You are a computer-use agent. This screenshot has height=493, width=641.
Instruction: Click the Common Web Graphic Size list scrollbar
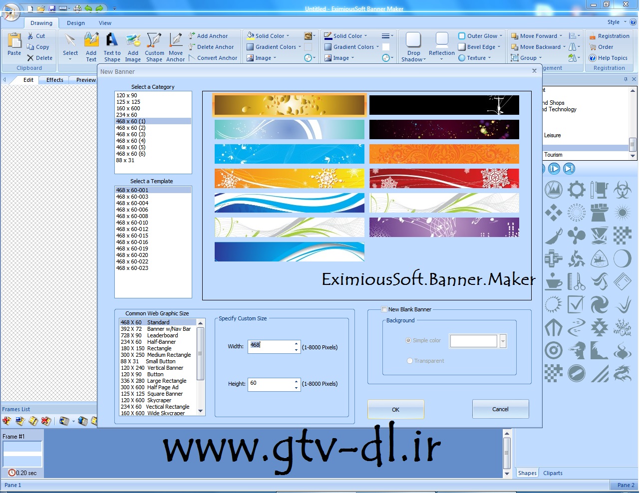tap(201, 367)
